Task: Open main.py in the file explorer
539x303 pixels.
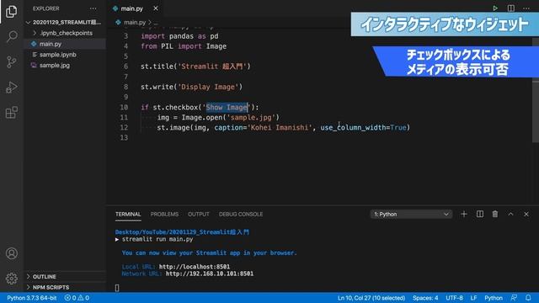Action: point(64,44)
